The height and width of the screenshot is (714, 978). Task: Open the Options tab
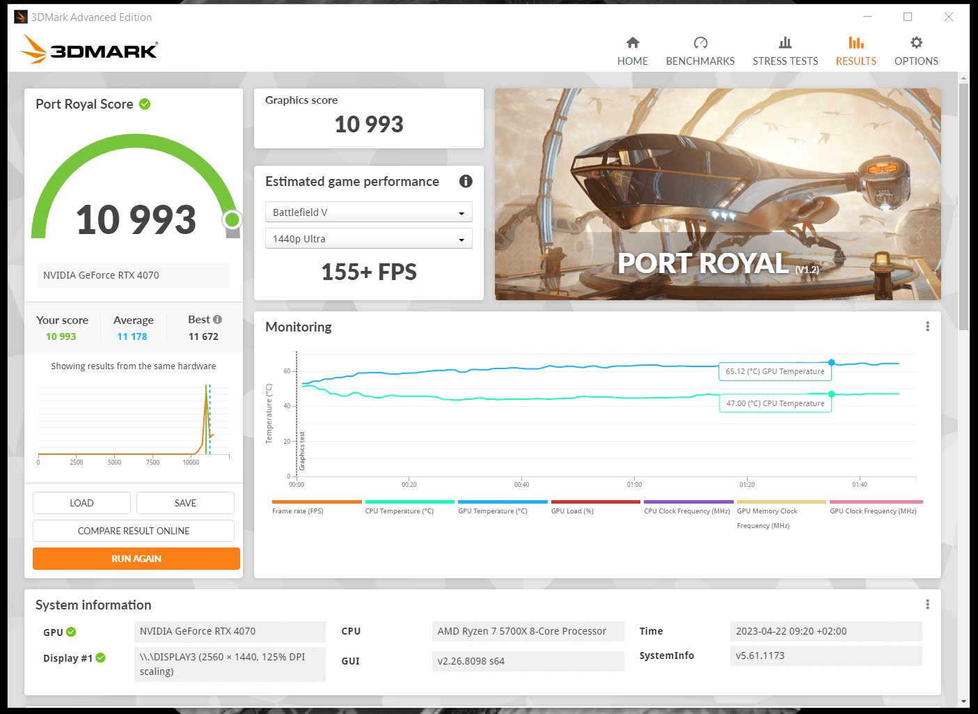click(916, 52)
